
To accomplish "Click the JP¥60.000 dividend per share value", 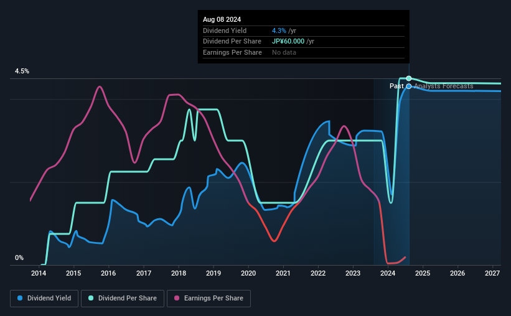I will coord(288,42).
